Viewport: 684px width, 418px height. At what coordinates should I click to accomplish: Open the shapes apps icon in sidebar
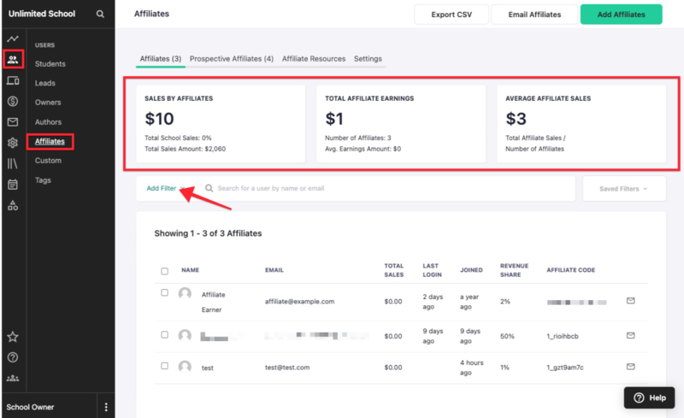pyautogui.click(x=13, y=205)
